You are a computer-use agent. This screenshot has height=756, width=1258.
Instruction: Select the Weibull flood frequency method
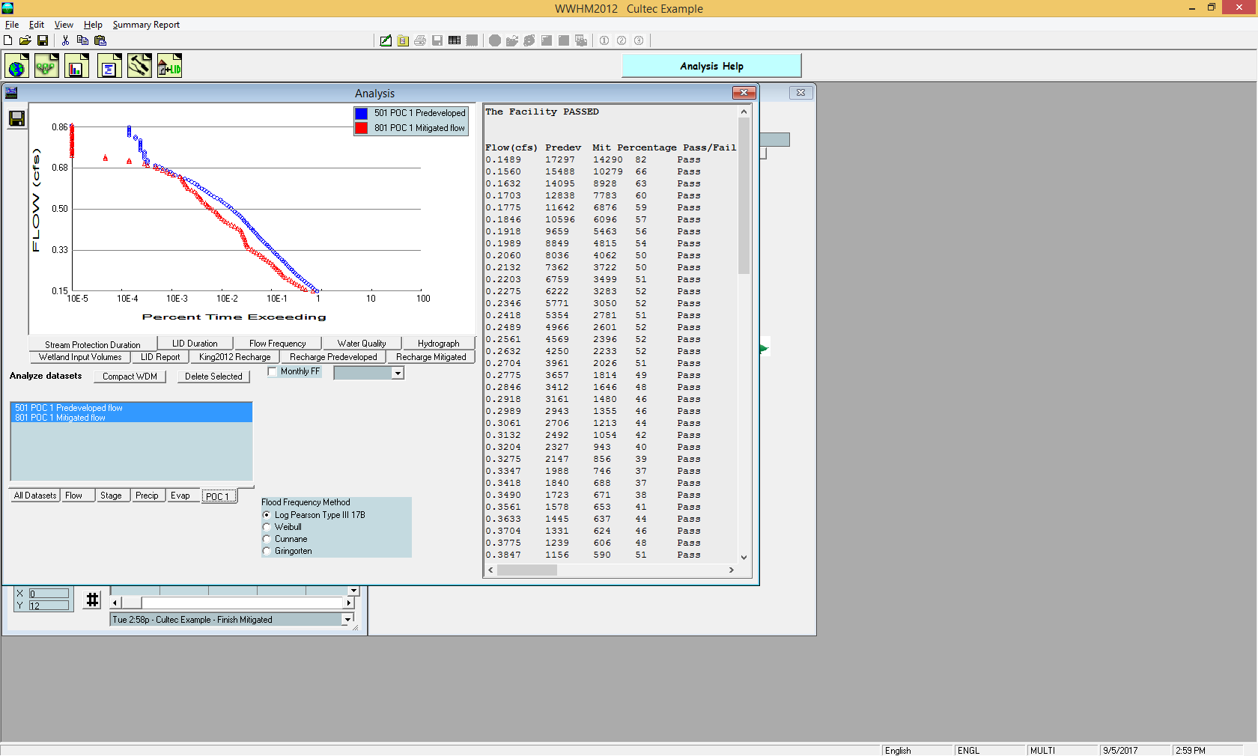(267, 527)
